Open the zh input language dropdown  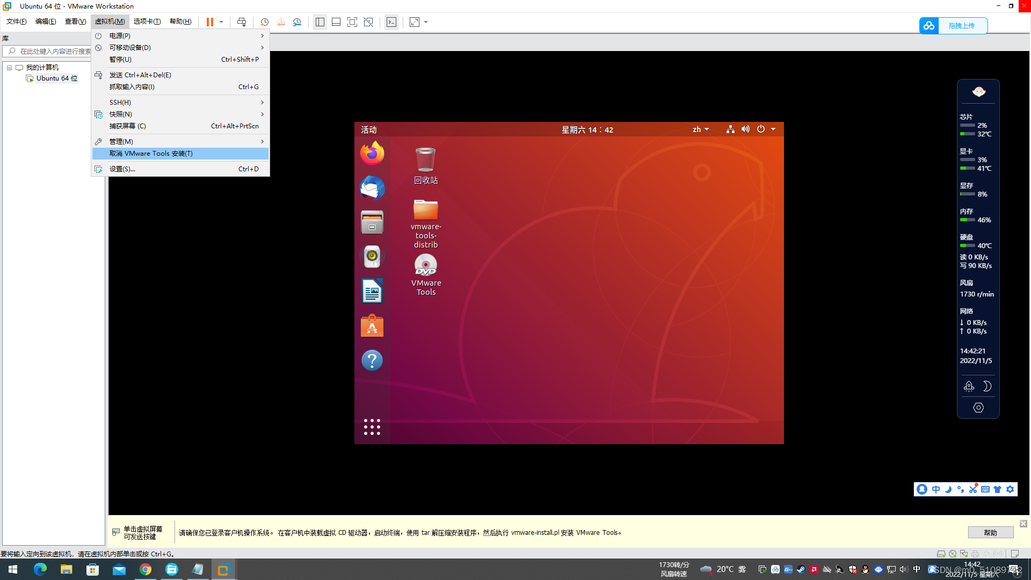[700, 129]
